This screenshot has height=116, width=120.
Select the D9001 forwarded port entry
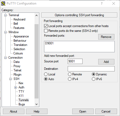tap(49, 43)
